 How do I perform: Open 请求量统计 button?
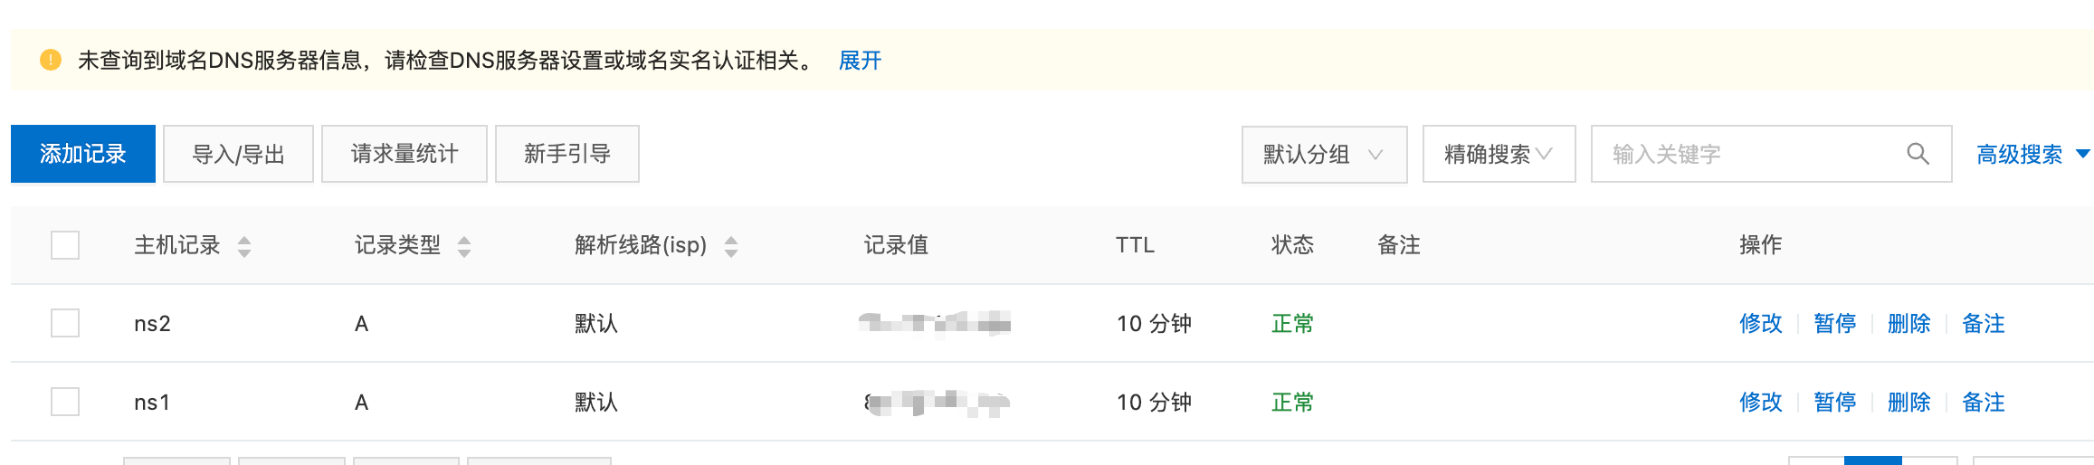point(405,154)
